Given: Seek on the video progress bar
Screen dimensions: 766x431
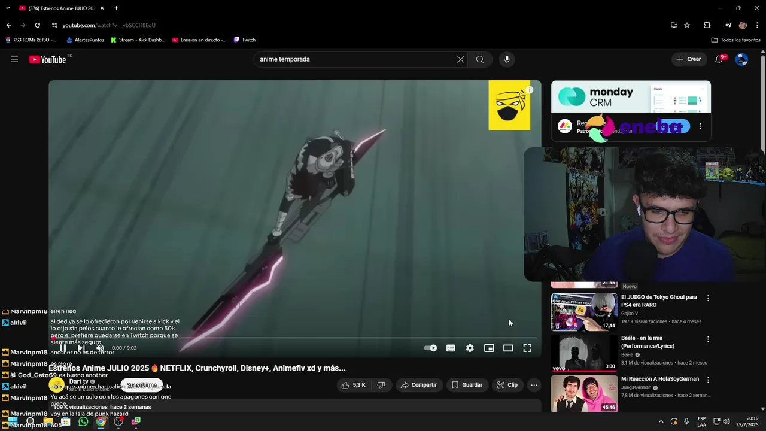Looking at the screenshot, I should [x=294, y=338].
